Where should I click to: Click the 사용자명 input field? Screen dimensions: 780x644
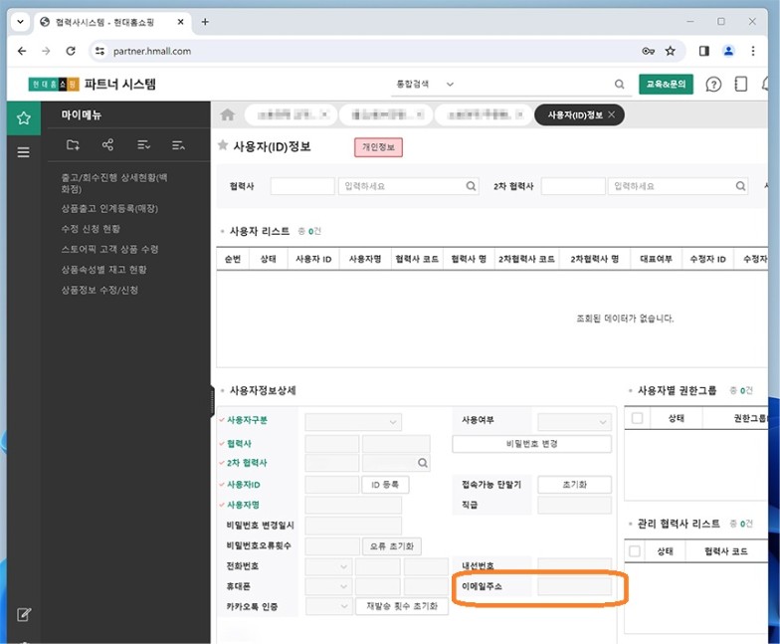click(x=353, y=506)
